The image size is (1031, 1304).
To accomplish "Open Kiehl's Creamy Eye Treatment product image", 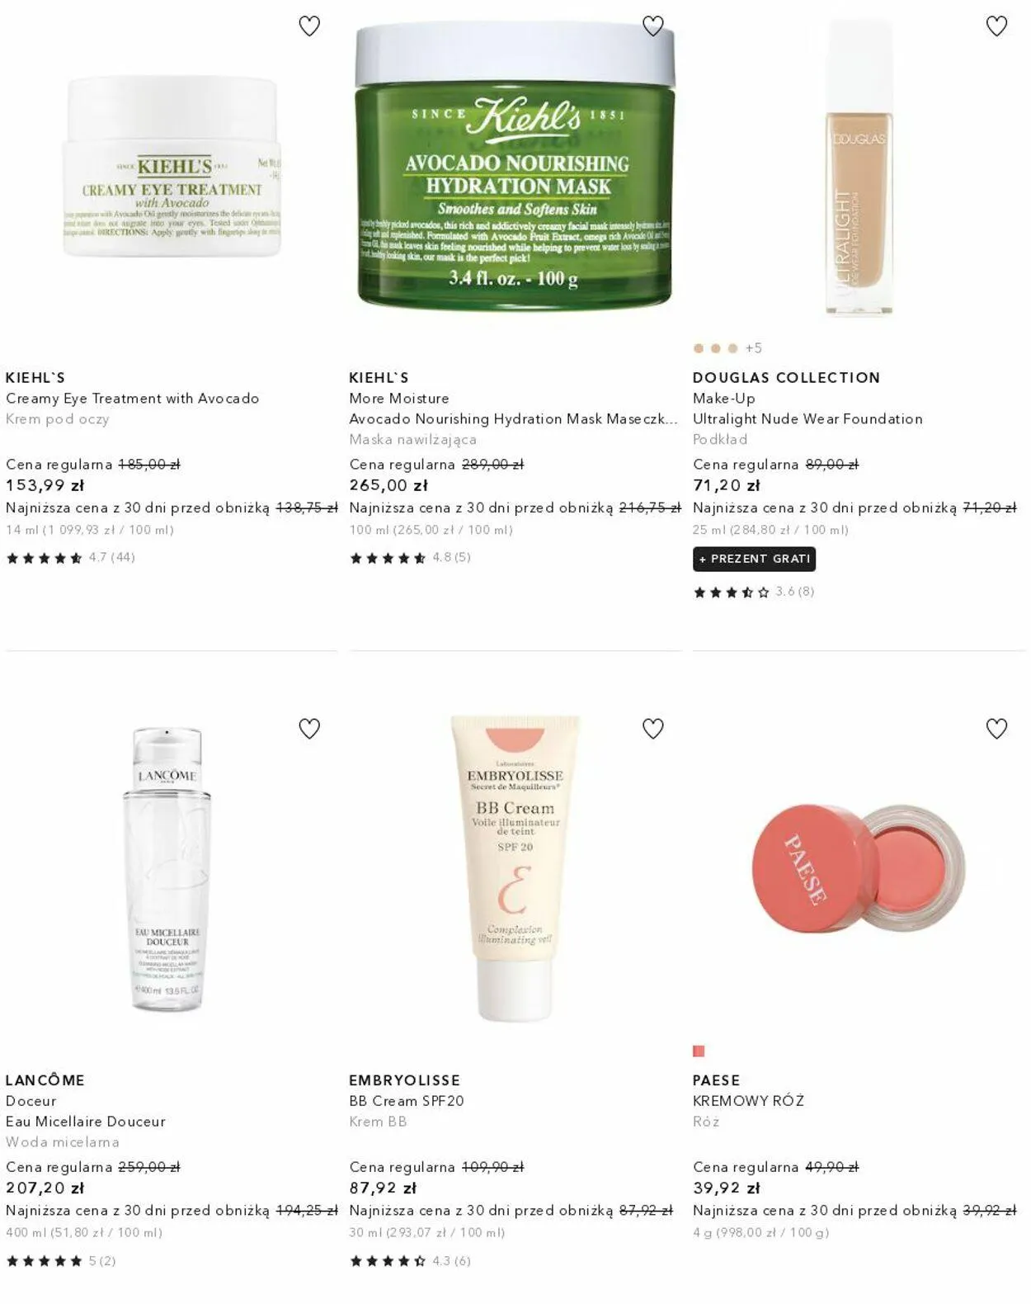I will (172, 167).
